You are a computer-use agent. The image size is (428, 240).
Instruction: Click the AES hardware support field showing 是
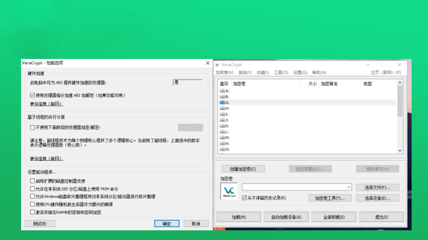(x=188, y=82)
